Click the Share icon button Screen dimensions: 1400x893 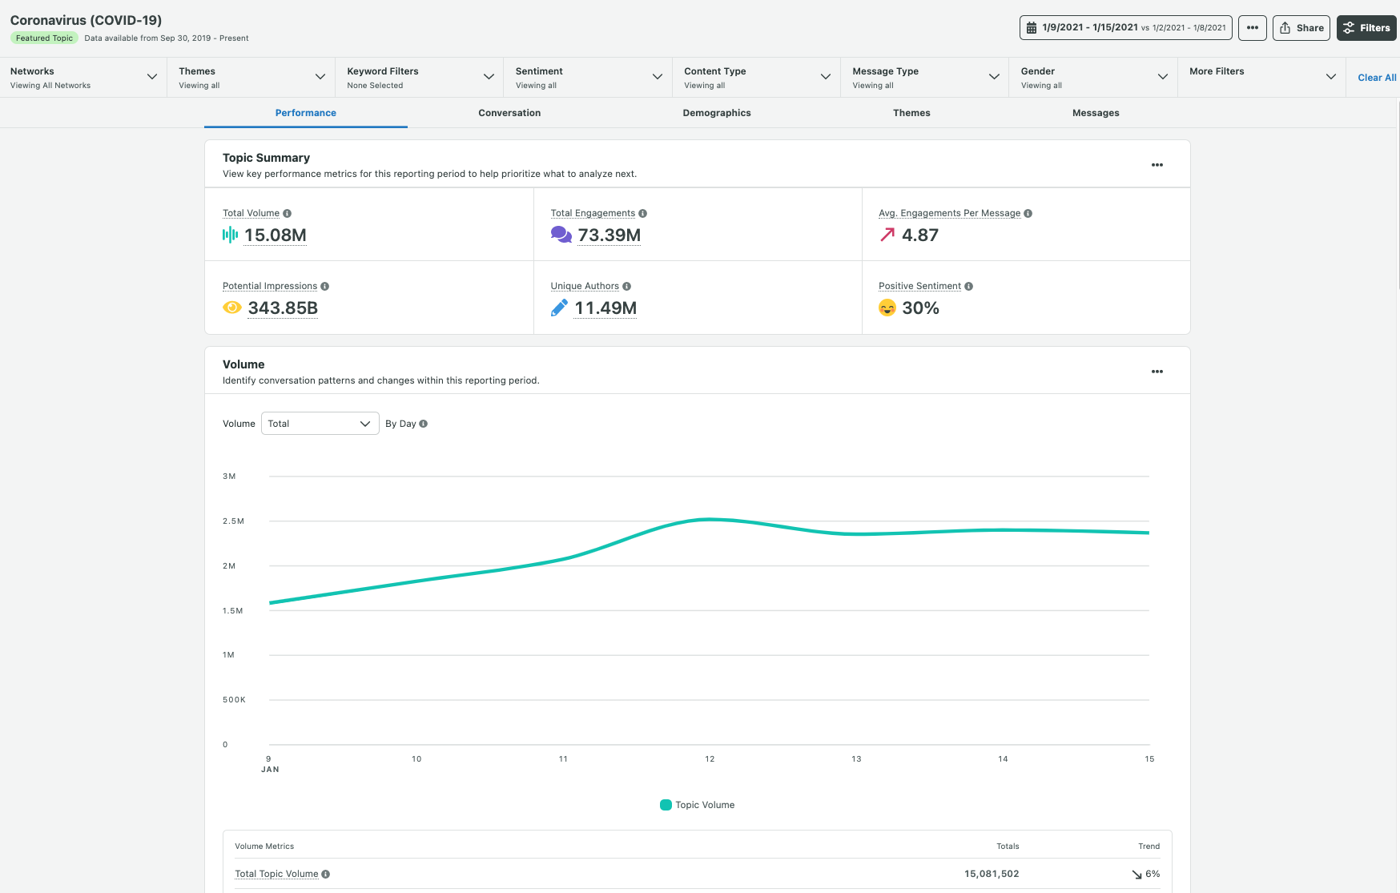click(1285, 27)
